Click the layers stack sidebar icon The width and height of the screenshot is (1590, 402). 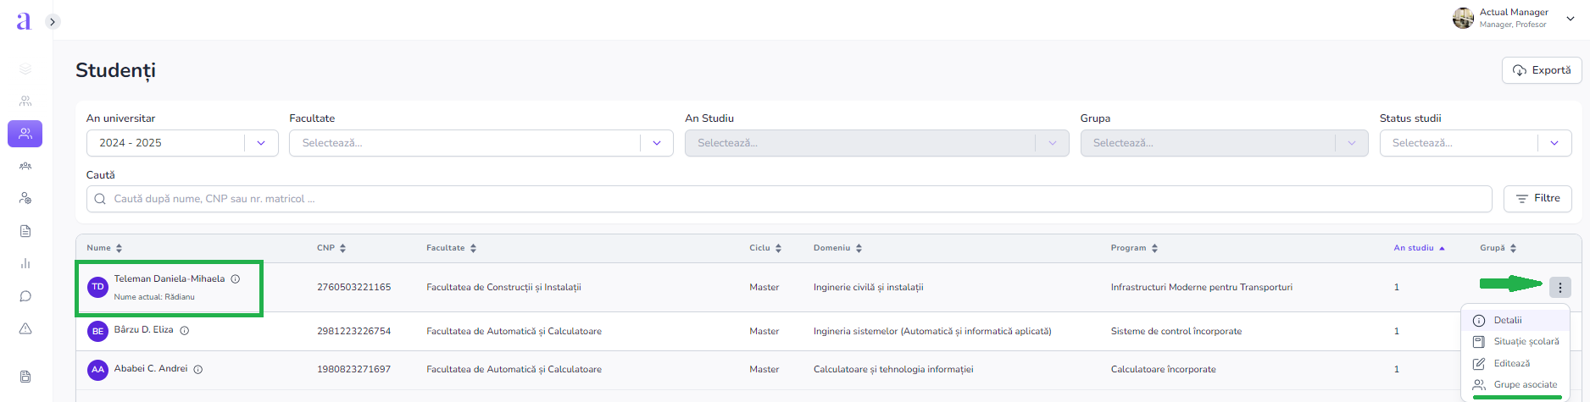pyautogui.click(x=25, y=69)
